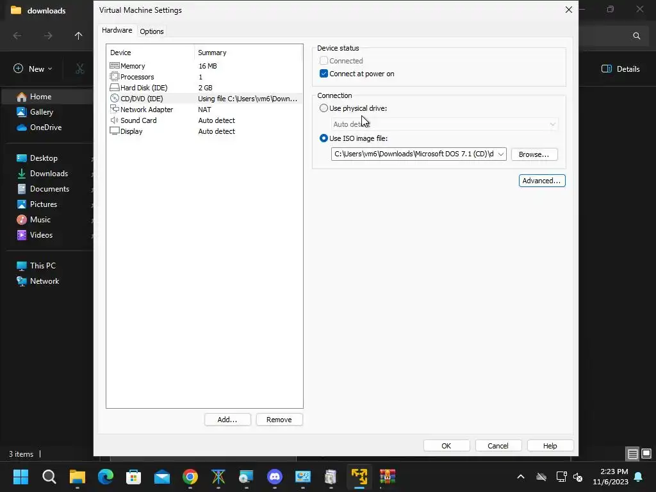Click Add... to add hardware
656x492 pixels.
pyautogui.click(x=227, y=420)
